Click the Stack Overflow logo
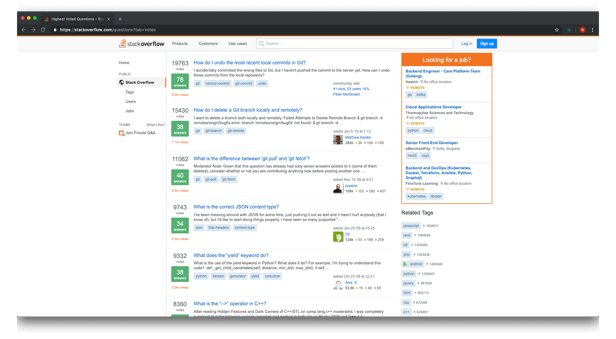Viewport: 616px width, 339px height. (142, 44)
